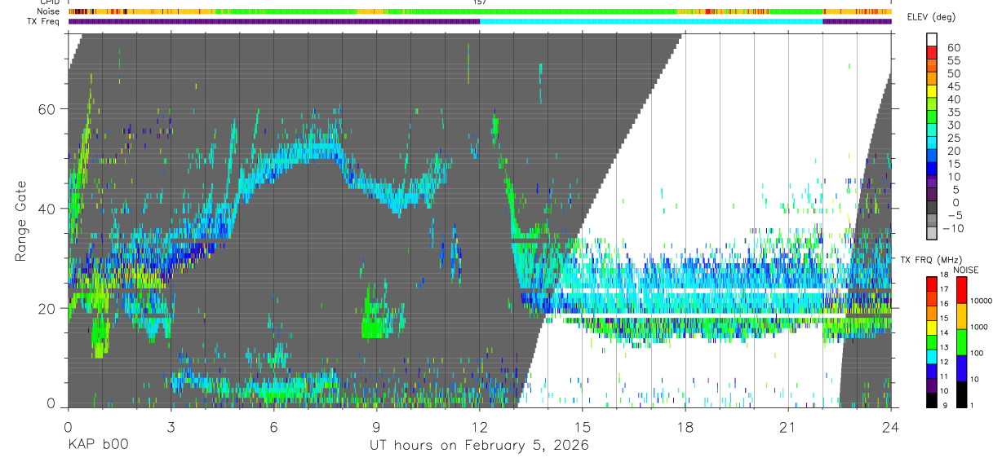Click x-axis tick label '24'

point(891,427)
